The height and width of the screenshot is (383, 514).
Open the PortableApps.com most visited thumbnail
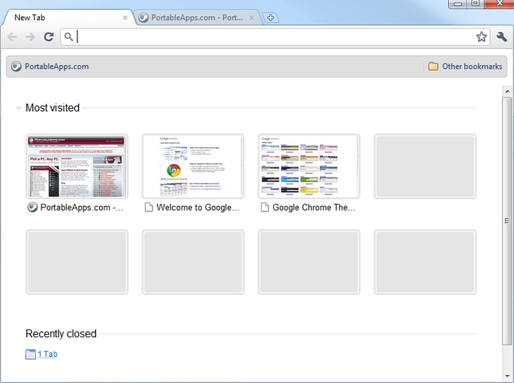[x=77, y=166]
